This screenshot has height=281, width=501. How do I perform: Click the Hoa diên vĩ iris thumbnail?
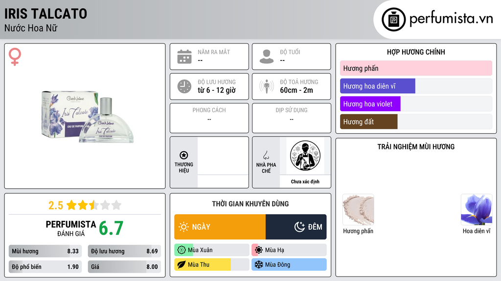pyautogui.click(x=477, y=210)
